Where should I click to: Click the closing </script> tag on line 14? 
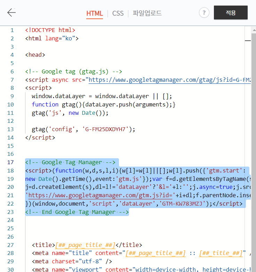[40, 137]
